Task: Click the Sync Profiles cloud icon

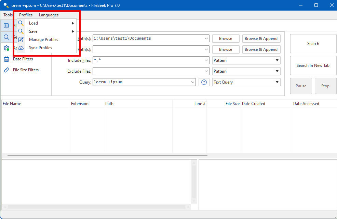Action: (21, 48)
